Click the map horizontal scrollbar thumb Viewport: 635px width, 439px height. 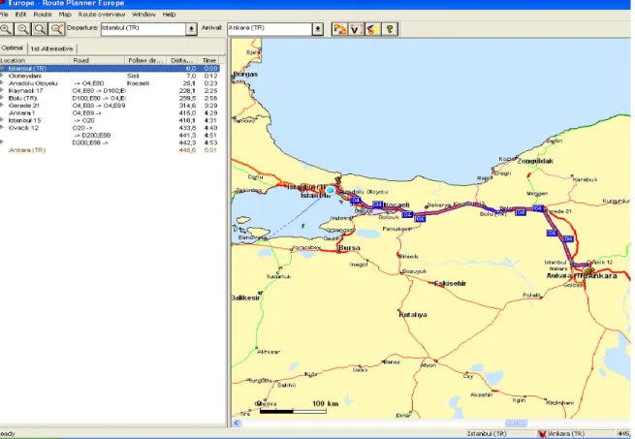tap(516, 423)
